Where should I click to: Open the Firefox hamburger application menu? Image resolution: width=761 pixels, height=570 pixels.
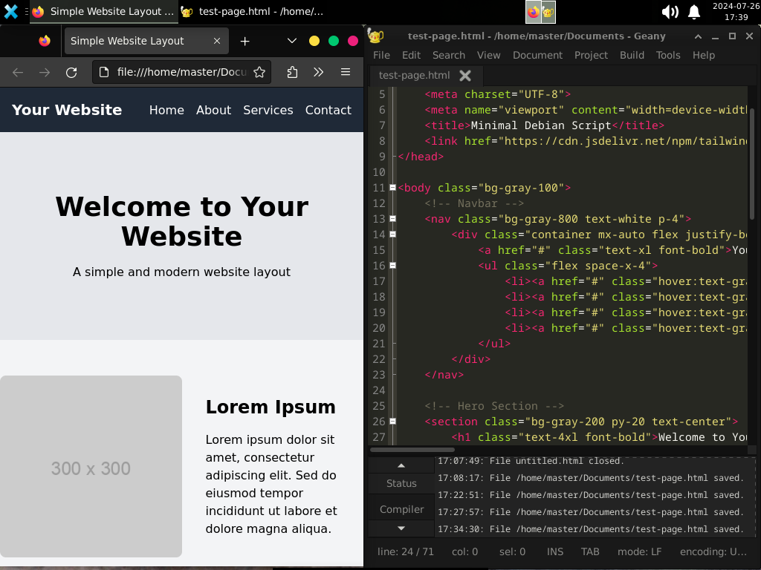tap(346, 72)
